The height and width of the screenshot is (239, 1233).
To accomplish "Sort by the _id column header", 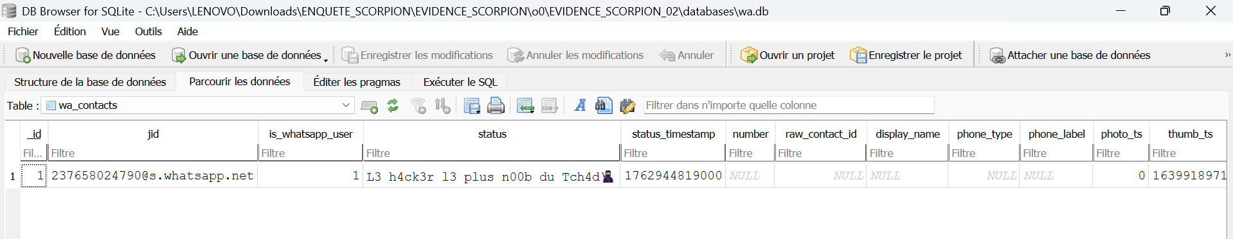I will pos(34,134).
